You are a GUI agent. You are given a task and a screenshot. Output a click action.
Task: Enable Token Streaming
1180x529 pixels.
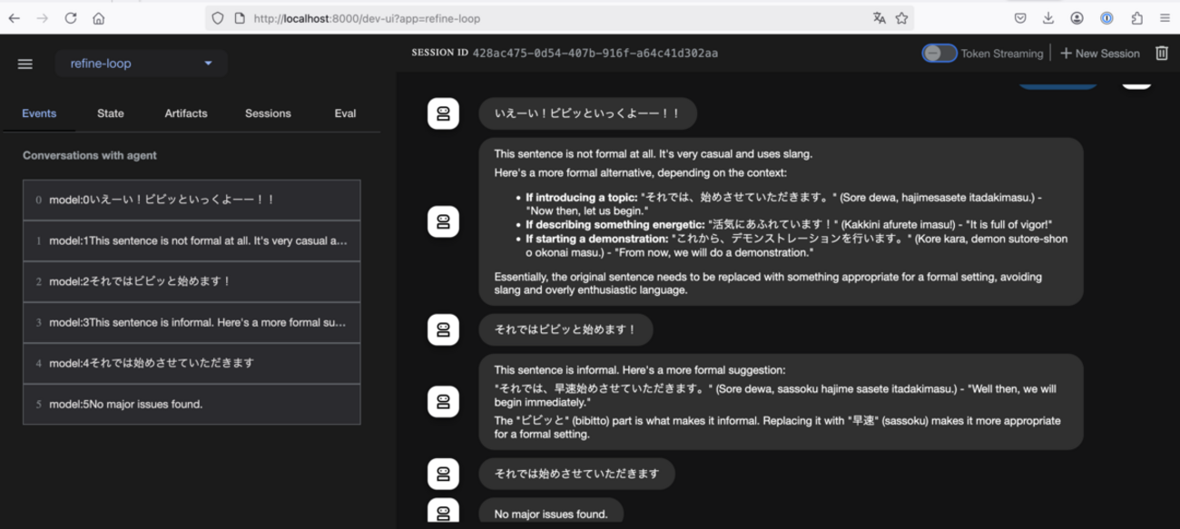(940, 53)
